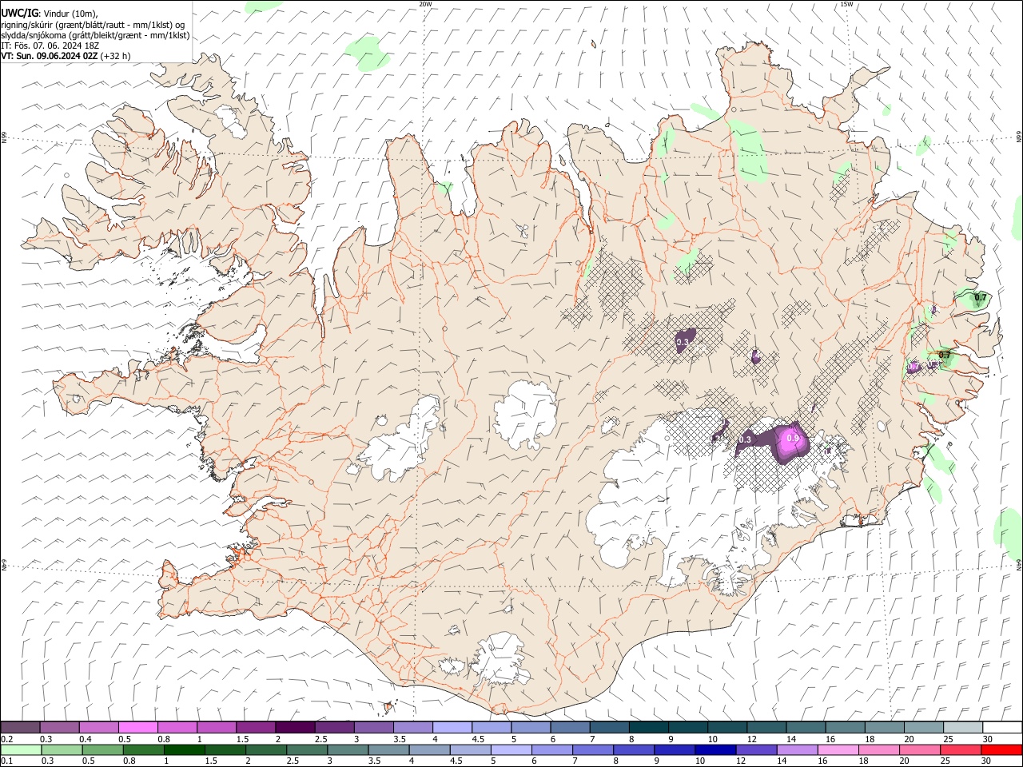Click the '0.2' label on the snow scale

6,739
